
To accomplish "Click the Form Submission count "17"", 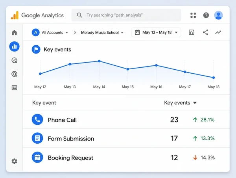I will click(x=174, y=138).
